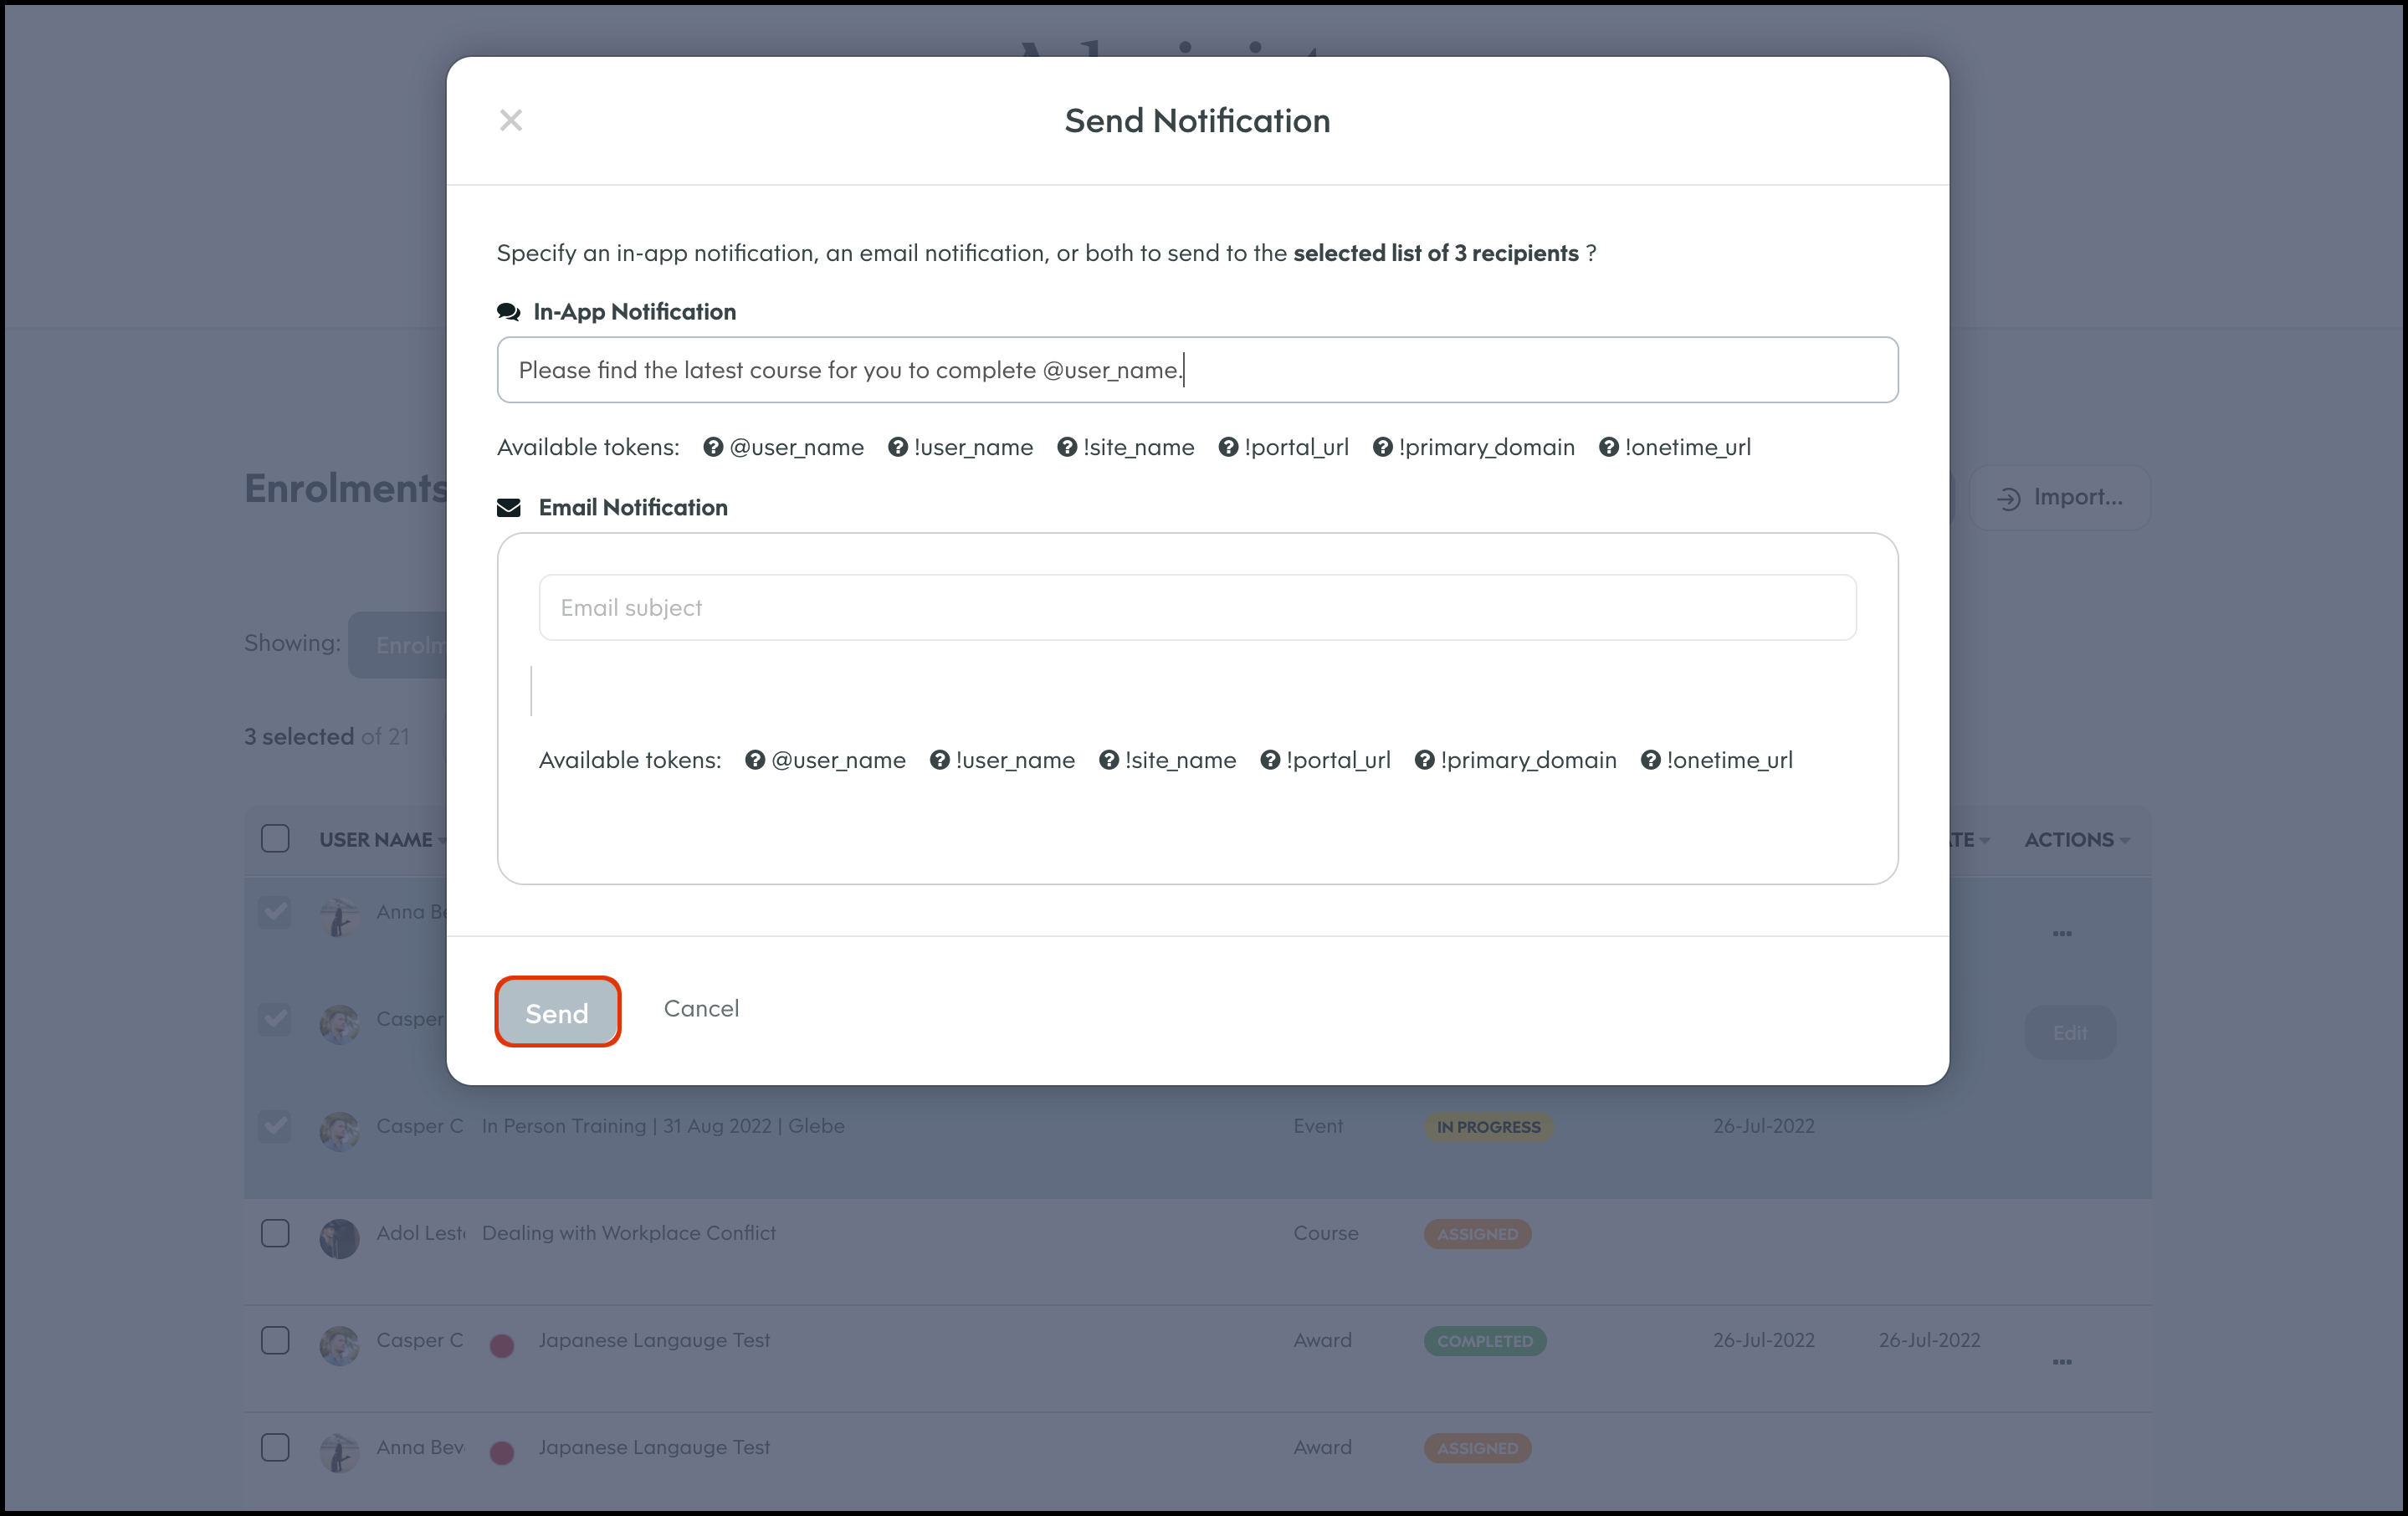Click the In-App Notification chat bubbles icon
2408x1516 pixels.
(x=508, y=312)
